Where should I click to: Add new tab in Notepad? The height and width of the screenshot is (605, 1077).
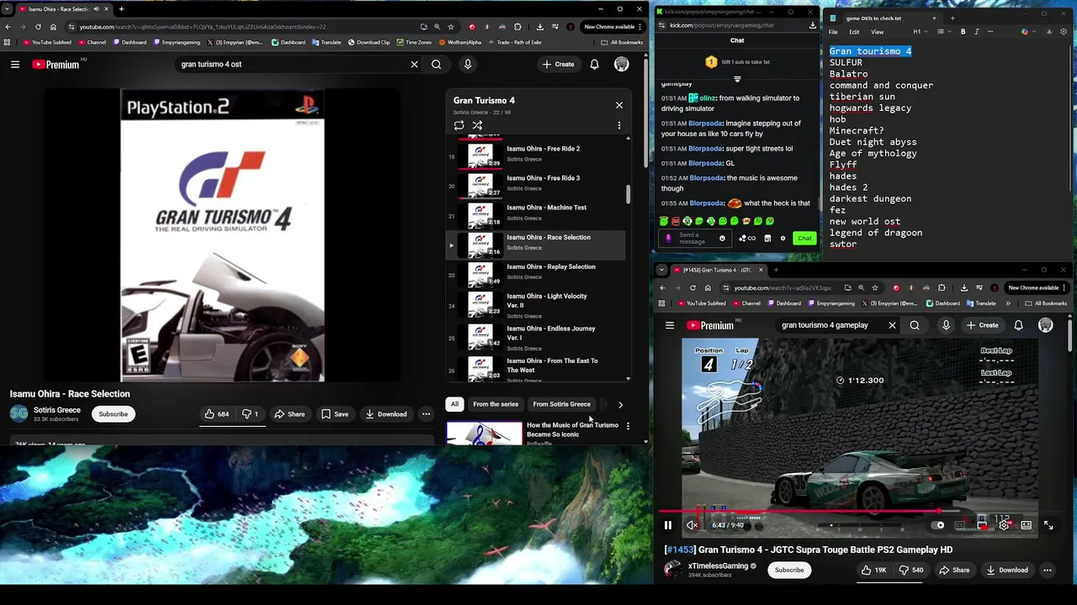click(952, 18)
